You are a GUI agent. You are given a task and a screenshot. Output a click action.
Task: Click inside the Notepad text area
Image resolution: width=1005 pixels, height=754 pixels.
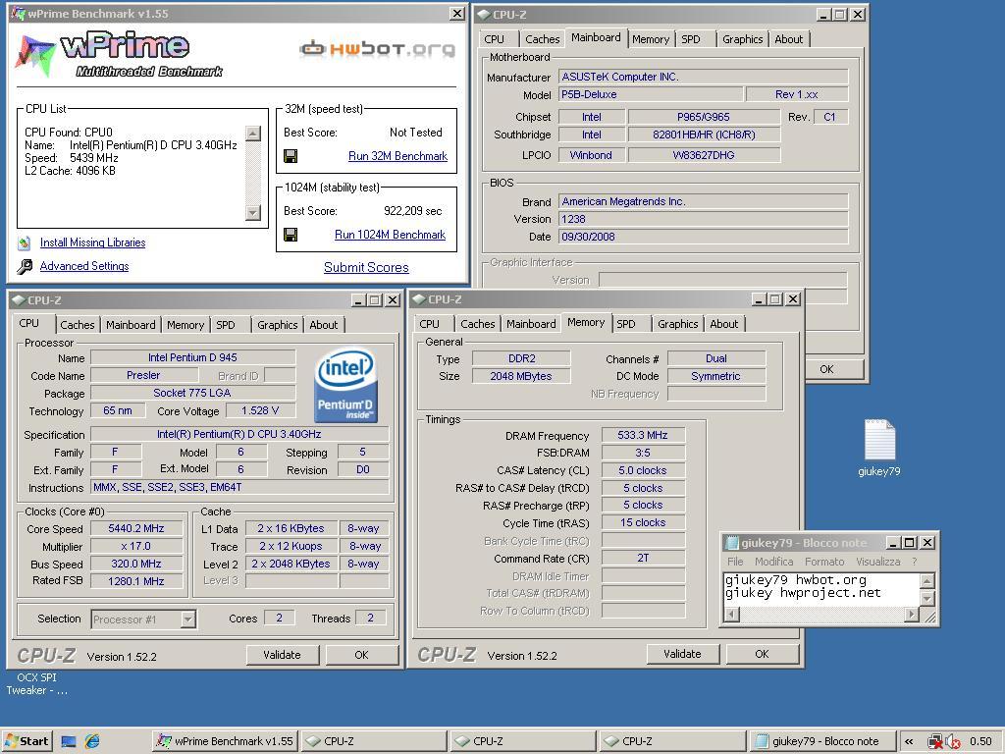(821, 589)
